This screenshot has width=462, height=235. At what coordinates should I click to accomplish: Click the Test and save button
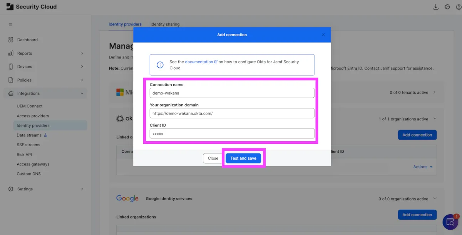point(243,158)
